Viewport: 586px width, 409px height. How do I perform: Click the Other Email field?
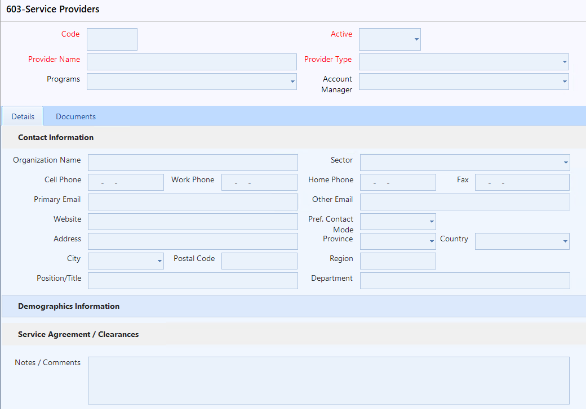pyautogui.click(x=465, y=202)
